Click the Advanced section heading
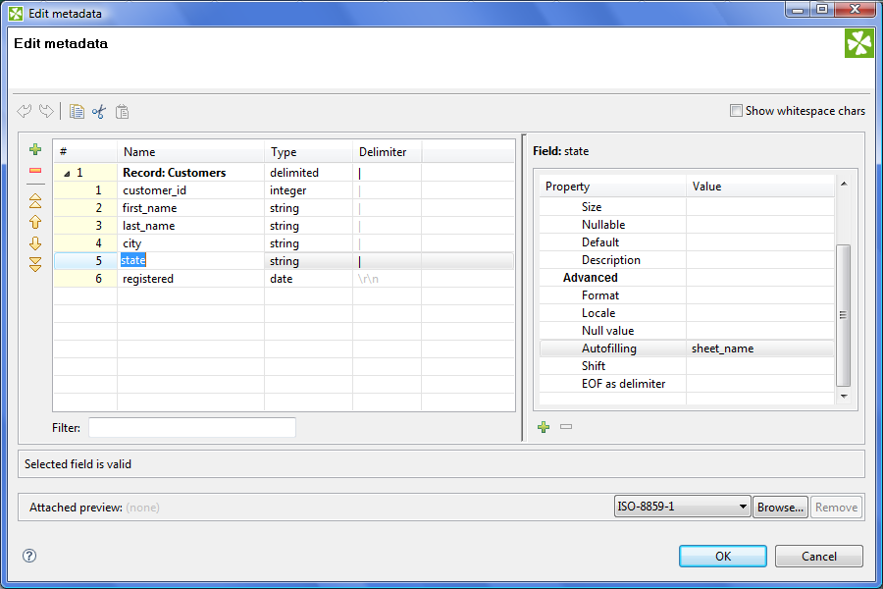 [591, 277]
